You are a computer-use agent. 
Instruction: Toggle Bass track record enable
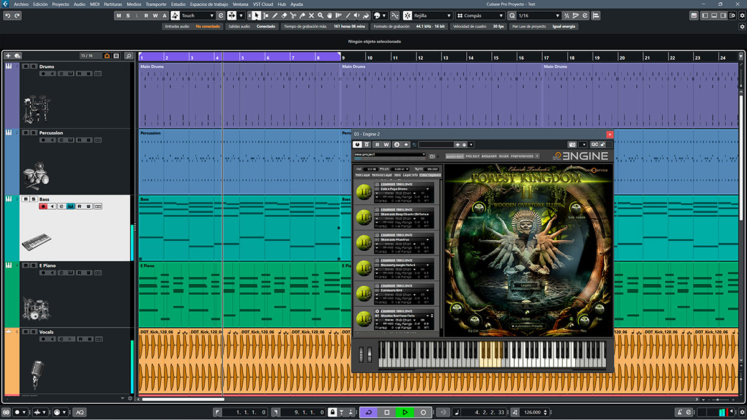(x=43, y=206)
